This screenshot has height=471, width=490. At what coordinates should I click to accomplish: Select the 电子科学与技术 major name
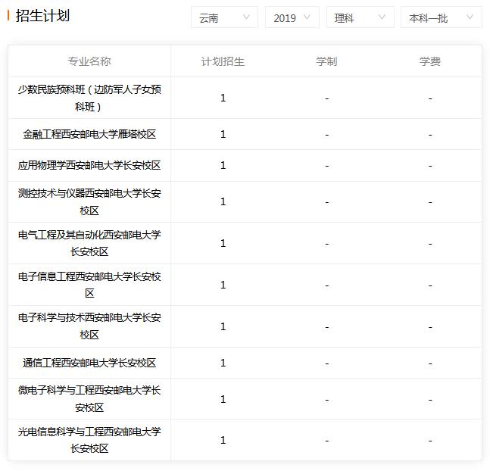click(89, 326)
